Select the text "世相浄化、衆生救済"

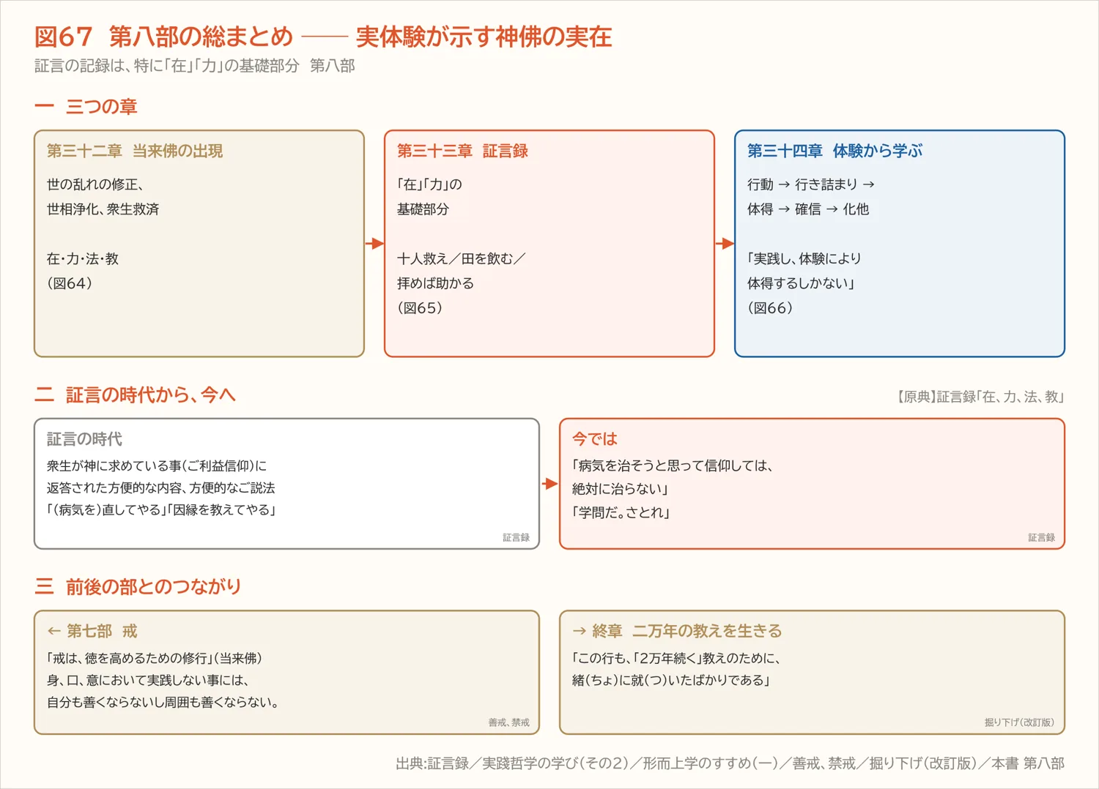point(103,209)
